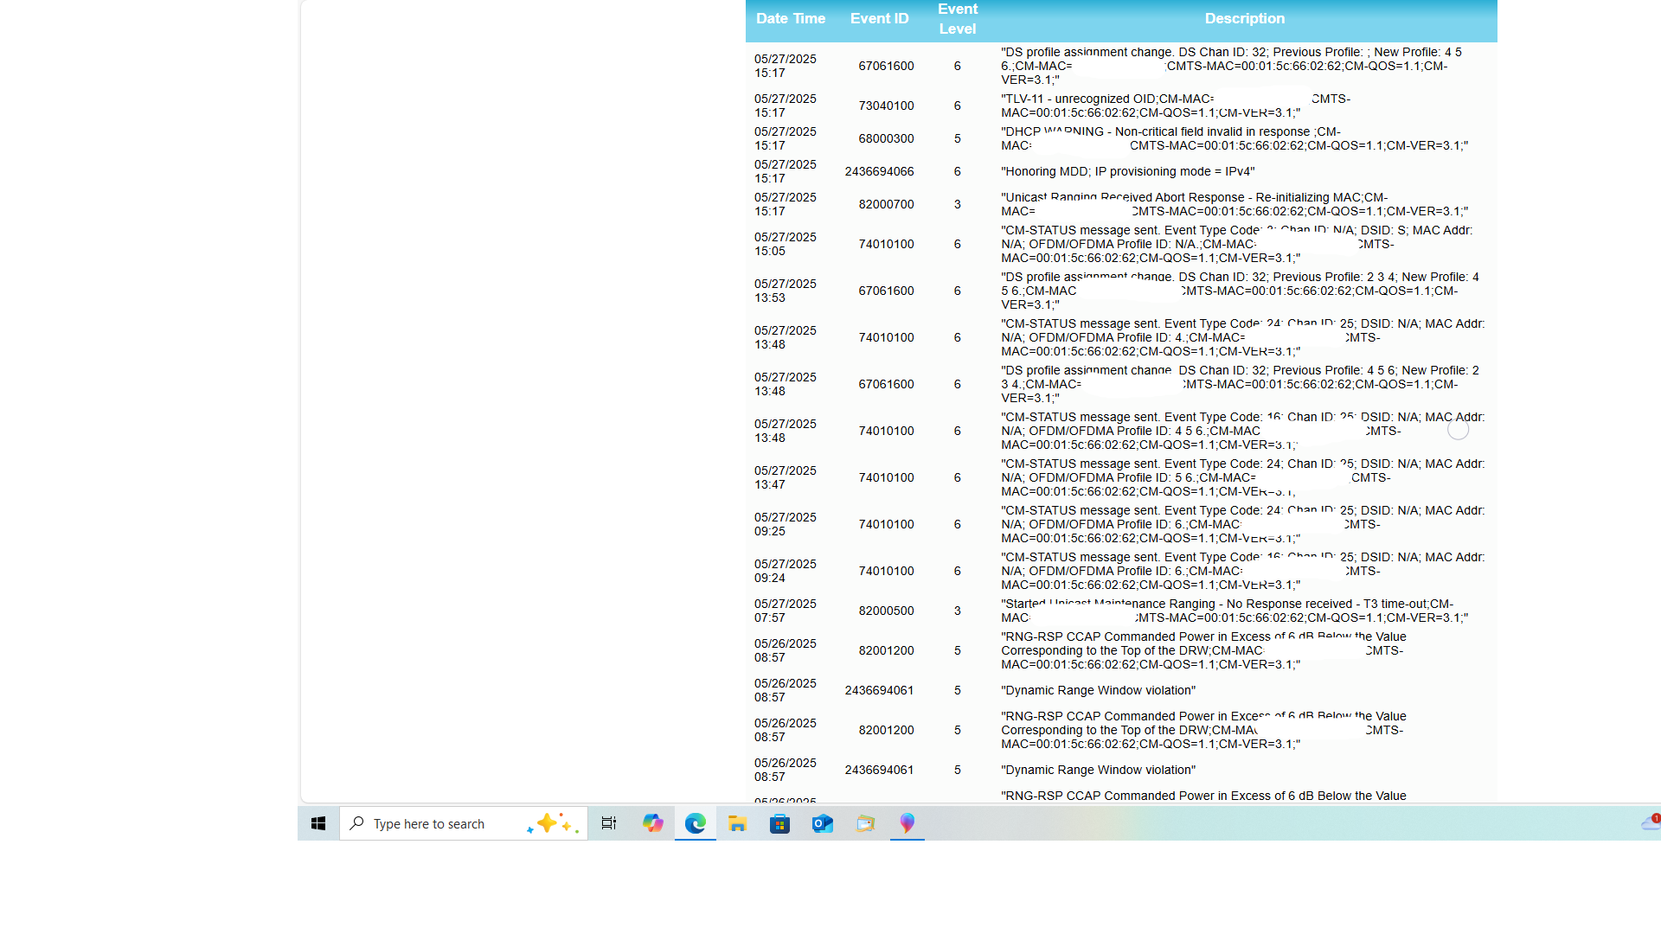Image resolution: width=1661 pixels, height=934 pixels.
Task: Open Task View from the taskbar
Action: (x=609, y=823)
